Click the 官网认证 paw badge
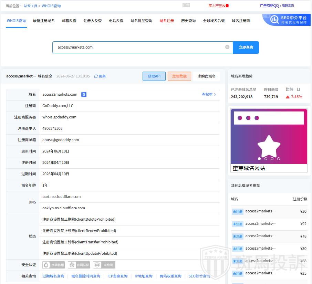Viewport: 312px width, 284px height. click(79, 265)
